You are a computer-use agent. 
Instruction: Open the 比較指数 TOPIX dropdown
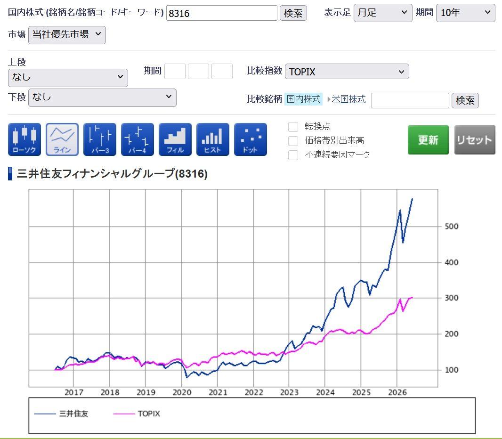(x=347, y=72)
